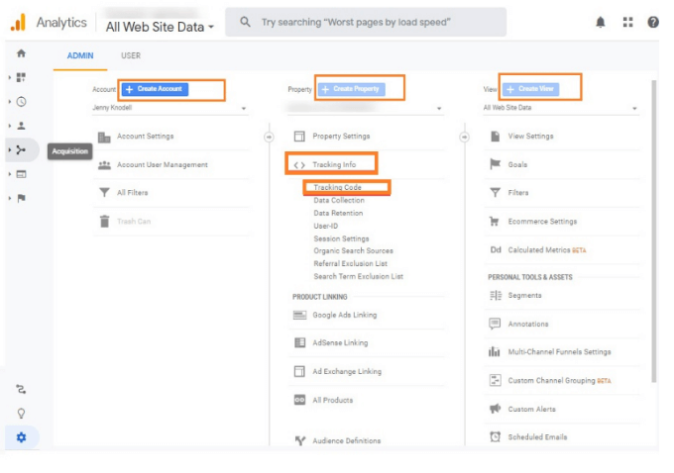Open the apps grid icon
This screenshot has width=674, height=473.
(x=627, y=23)
